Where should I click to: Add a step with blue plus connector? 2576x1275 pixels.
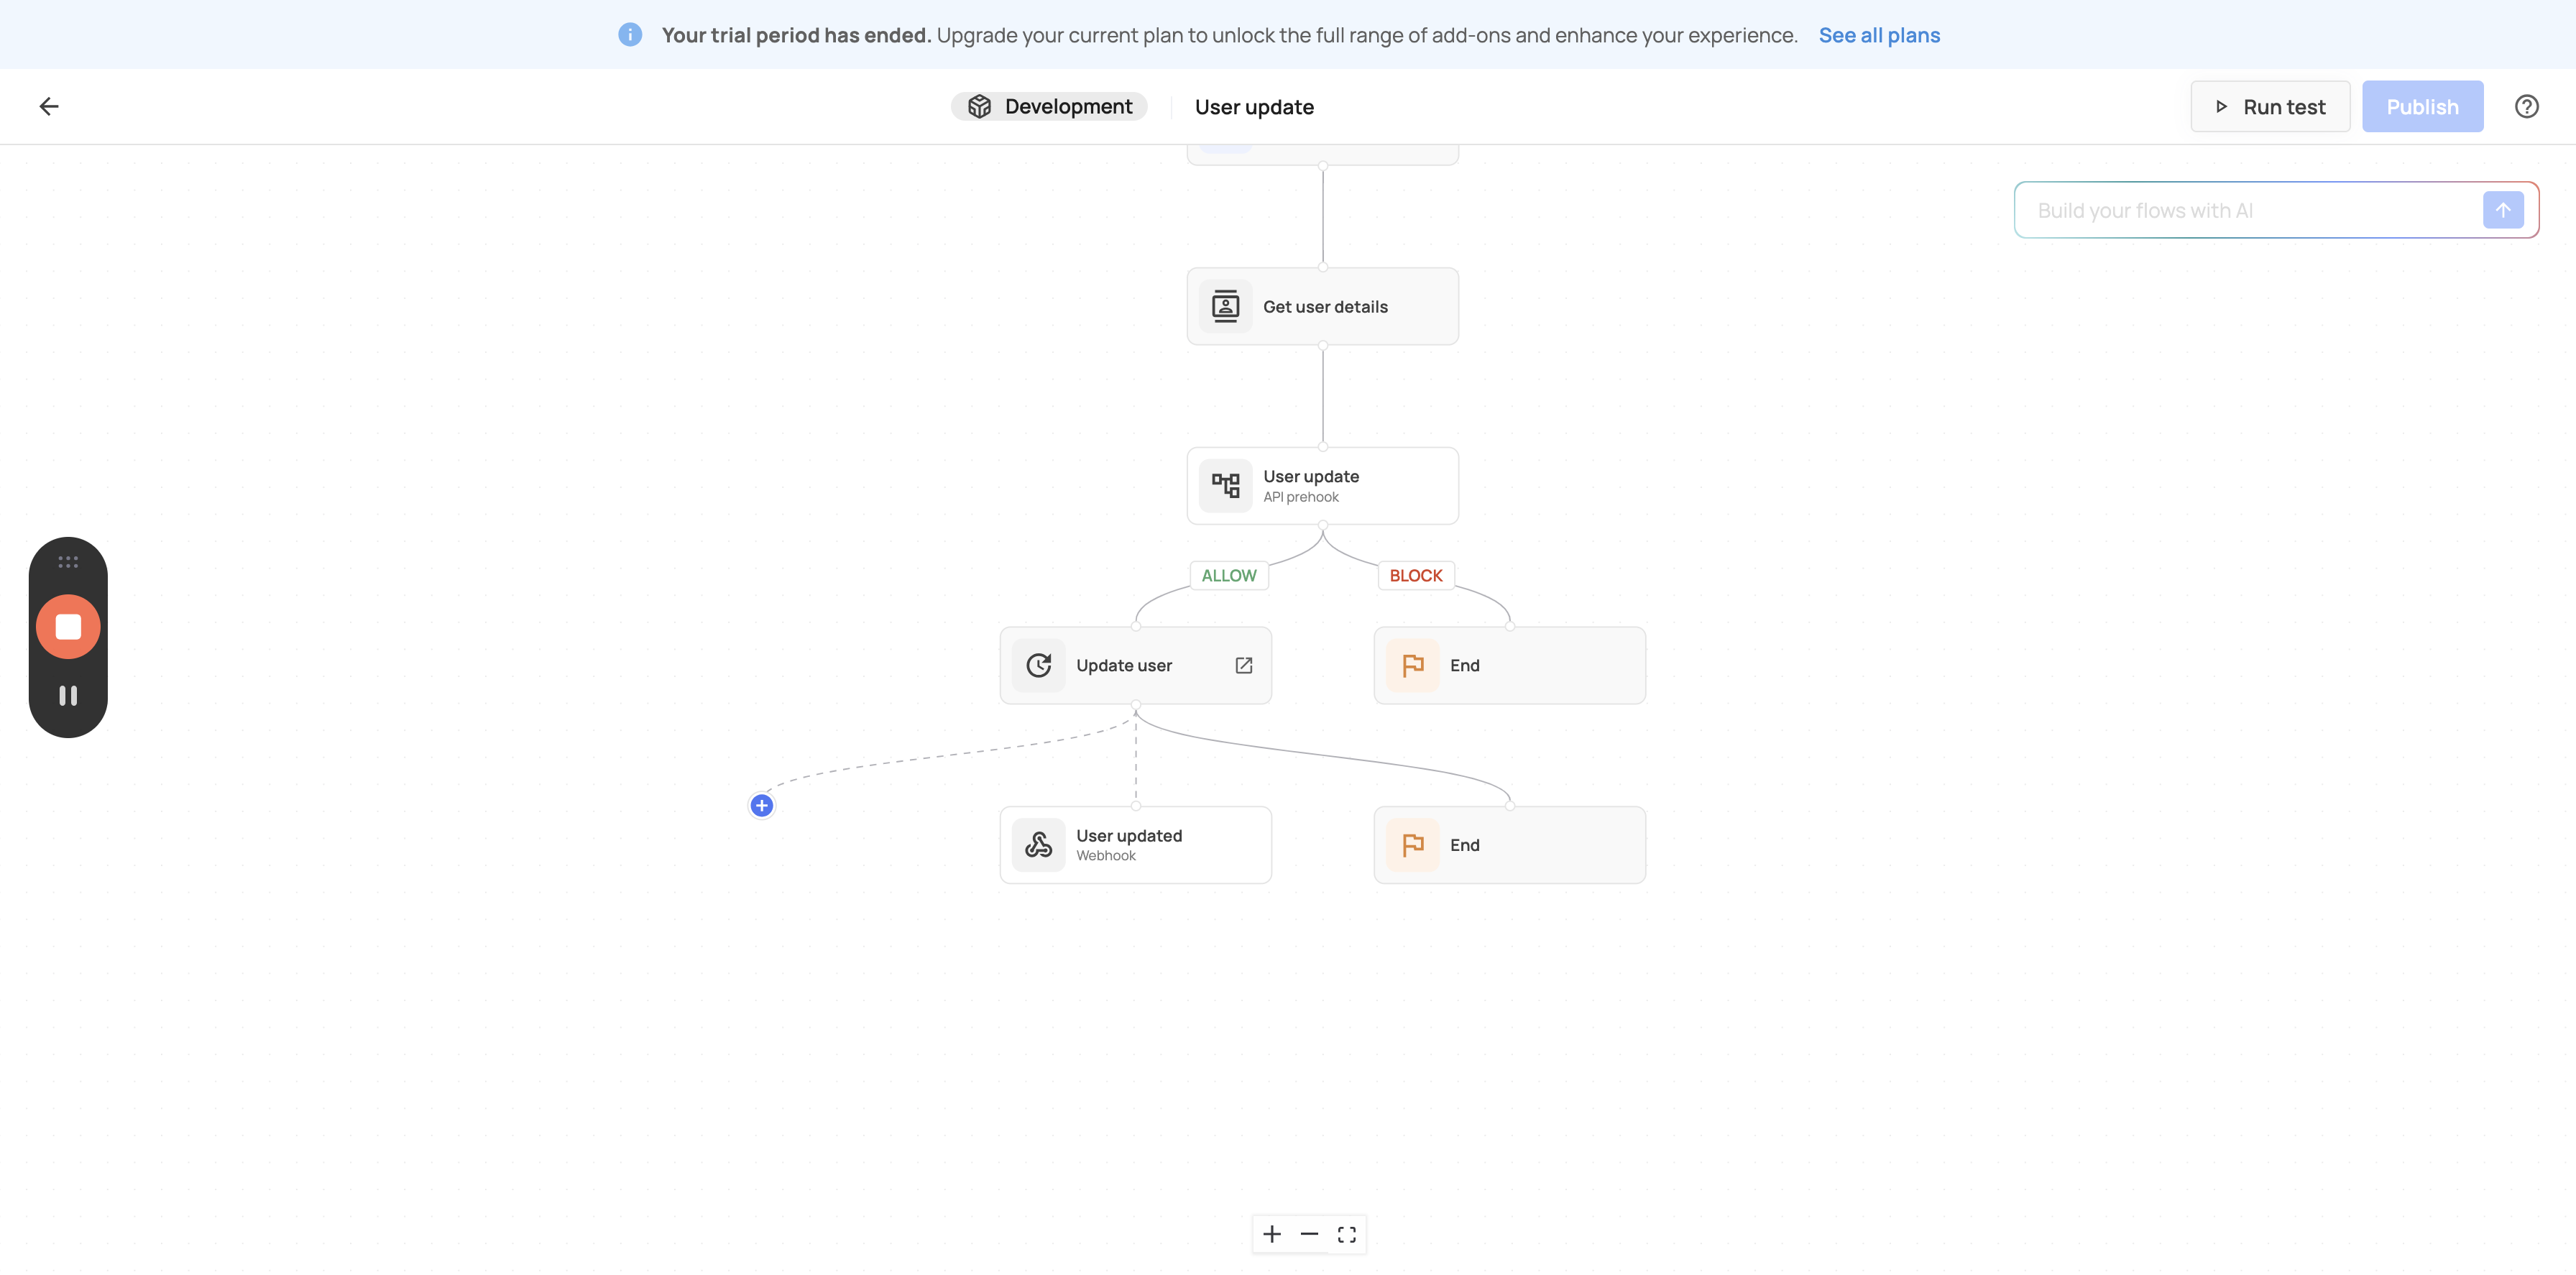[761, 805]
